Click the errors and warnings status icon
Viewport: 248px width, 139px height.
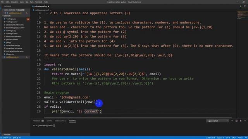click(x=17, y=138)
